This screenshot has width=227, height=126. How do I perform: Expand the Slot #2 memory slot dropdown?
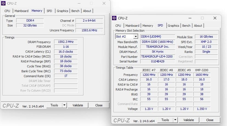136,37
